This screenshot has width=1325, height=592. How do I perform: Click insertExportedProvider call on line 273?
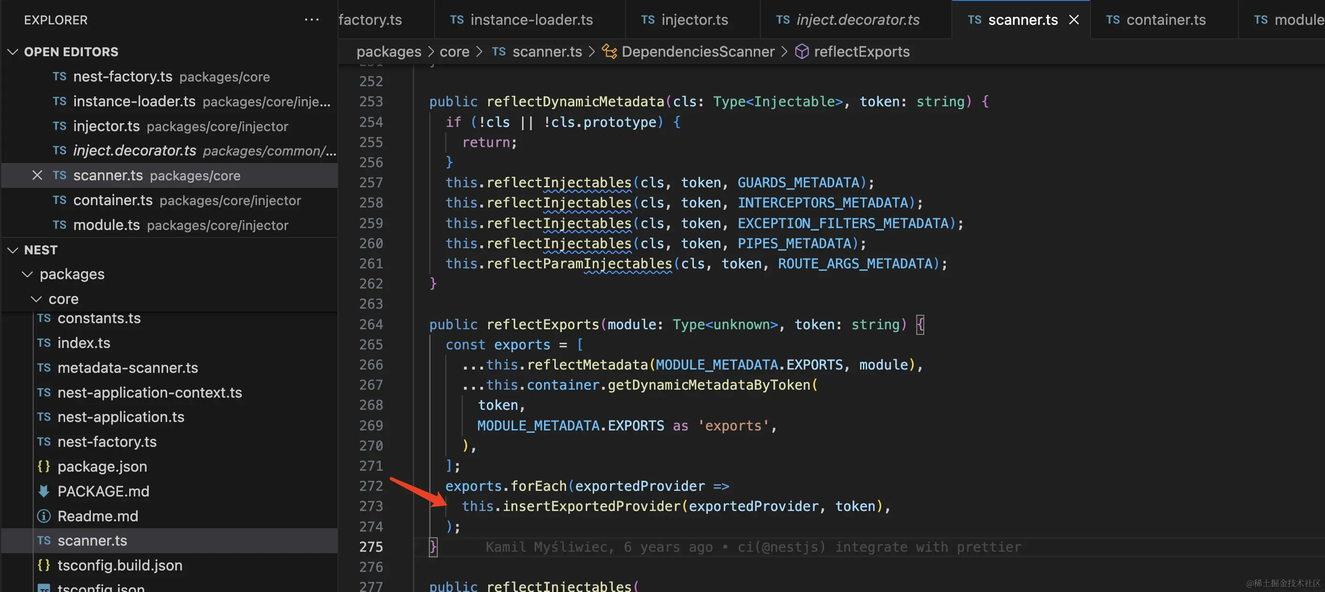coord(591,506)
